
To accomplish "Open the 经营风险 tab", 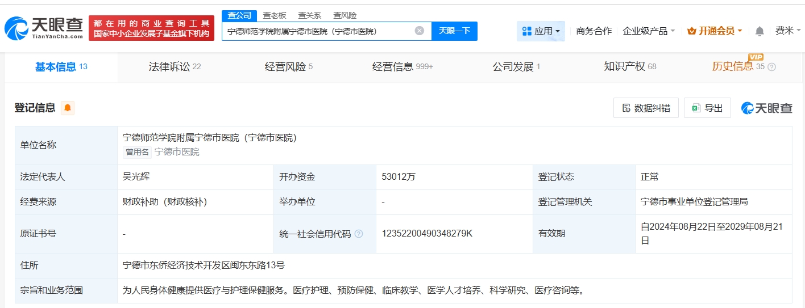I will coord(289,67).
